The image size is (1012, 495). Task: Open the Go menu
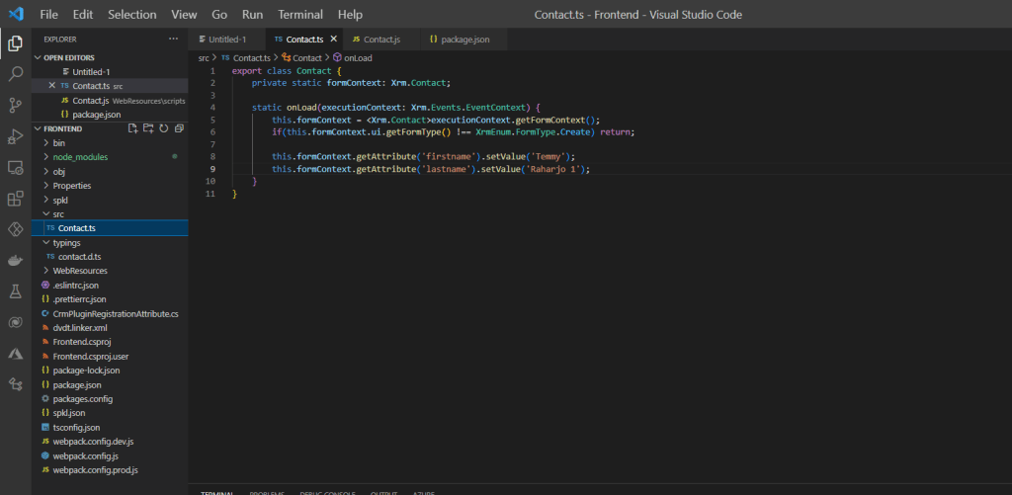(x=219, y=14)
